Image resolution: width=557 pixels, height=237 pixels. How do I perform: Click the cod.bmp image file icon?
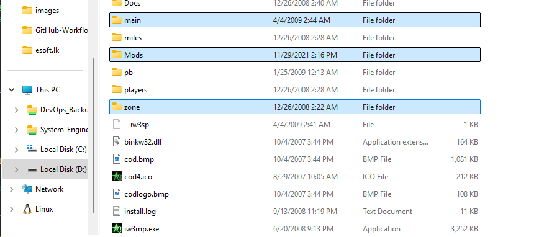pos(117,159)
